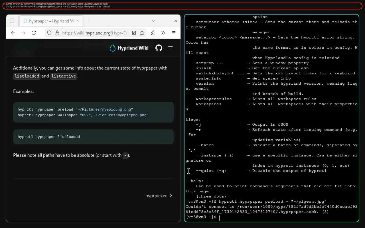Click the --instance (-i) flag line
The image size is (365, 228).
click(215, 155)
